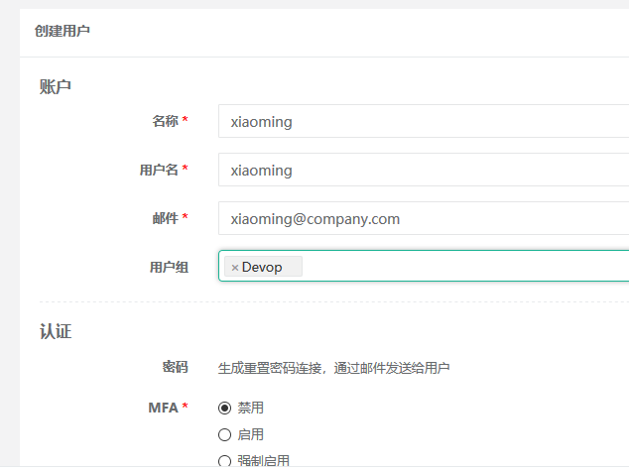The height and width of the screenshot is (471, 629).
Task: Click the 名称 input field
Action: (423, 121)
